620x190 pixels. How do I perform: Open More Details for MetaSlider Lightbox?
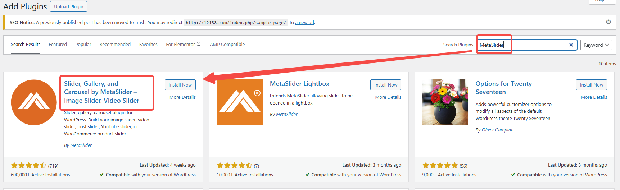388,97
